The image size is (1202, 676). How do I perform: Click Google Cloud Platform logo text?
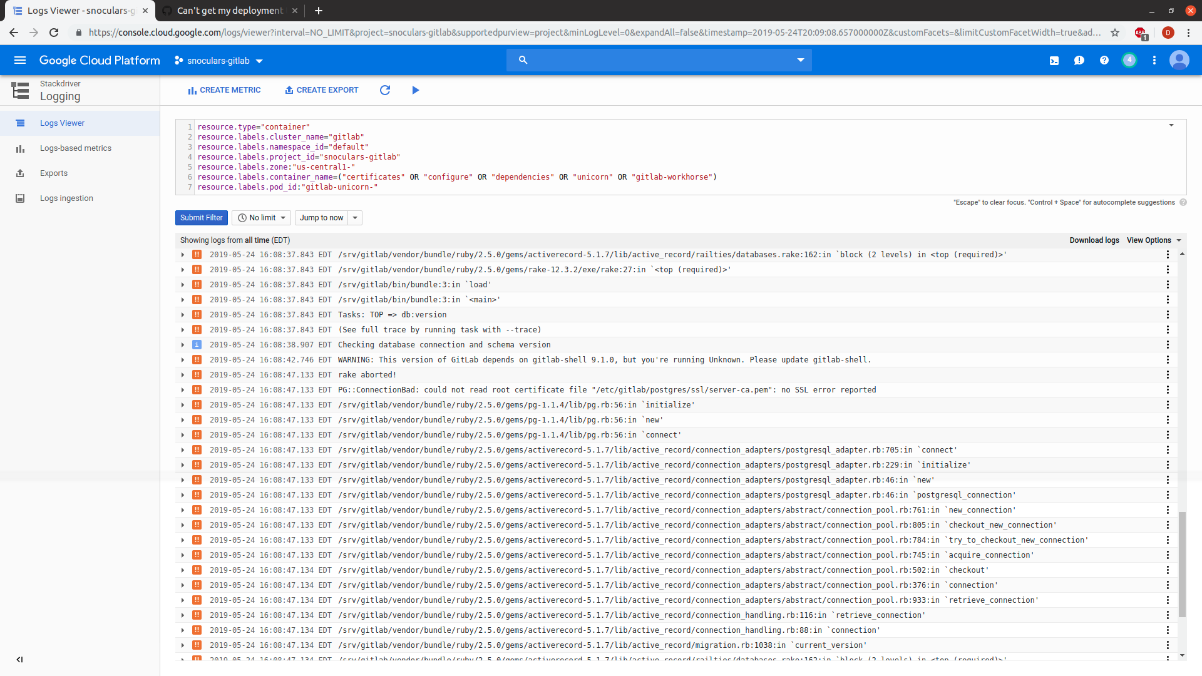click(100, 60)
